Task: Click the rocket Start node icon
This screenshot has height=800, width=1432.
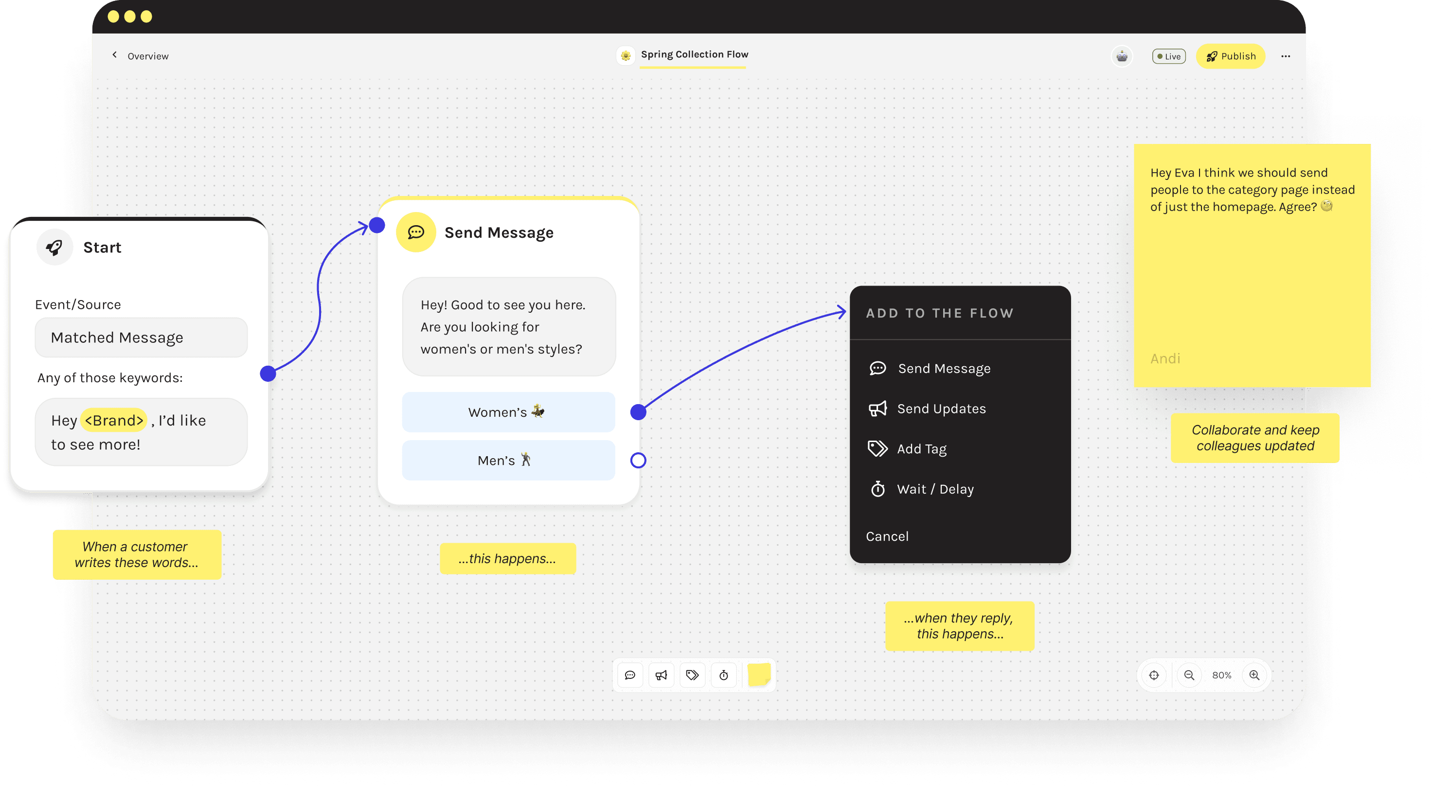Action: point(53,247)
